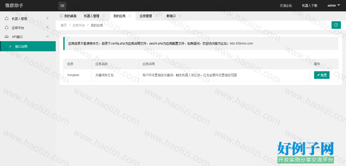The image size is (346, 166).
Task: Close the 我的应用 tab
Action: click(130, 16)
